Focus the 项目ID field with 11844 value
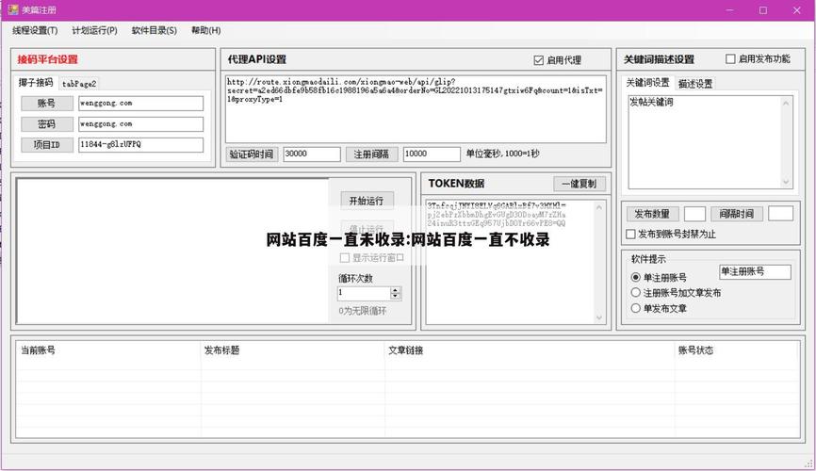This screenshot has width=816, height=471. click(140, 145)
